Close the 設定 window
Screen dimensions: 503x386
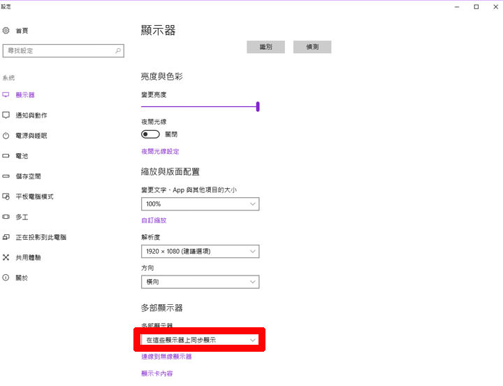point(495,7)
